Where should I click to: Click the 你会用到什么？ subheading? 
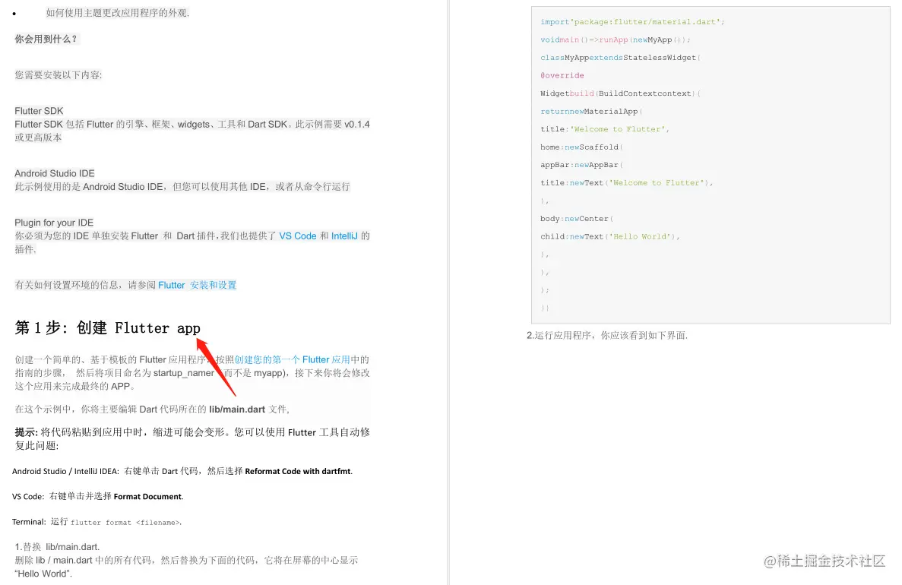[46, 39]
